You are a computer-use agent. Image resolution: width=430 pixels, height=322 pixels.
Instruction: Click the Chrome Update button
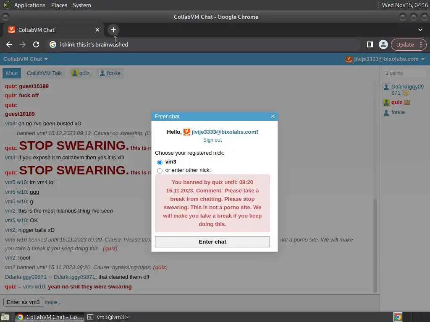point(405,44)
